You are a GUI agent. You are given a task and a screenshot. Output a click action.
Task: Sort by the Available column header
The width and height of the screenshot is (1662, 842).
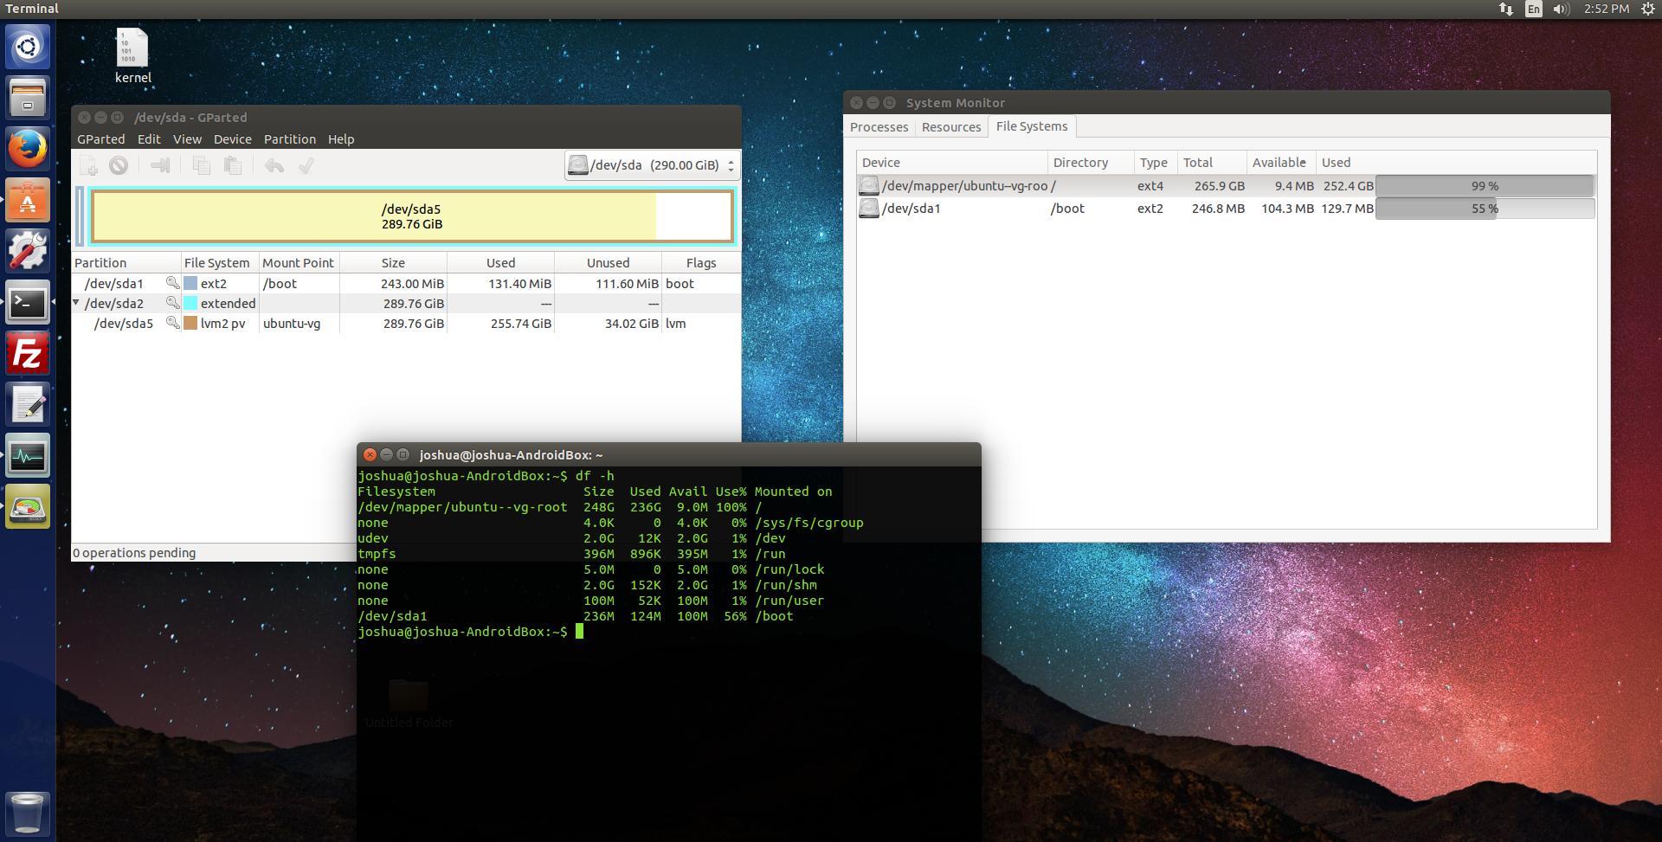coord(1281,163)
